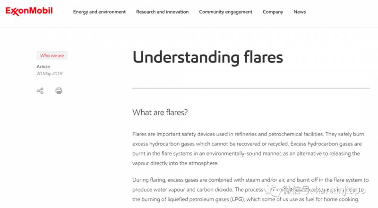This screenshot has height=208, width=378.
Task: Go to the News section
Action: (x=300, y=12)
